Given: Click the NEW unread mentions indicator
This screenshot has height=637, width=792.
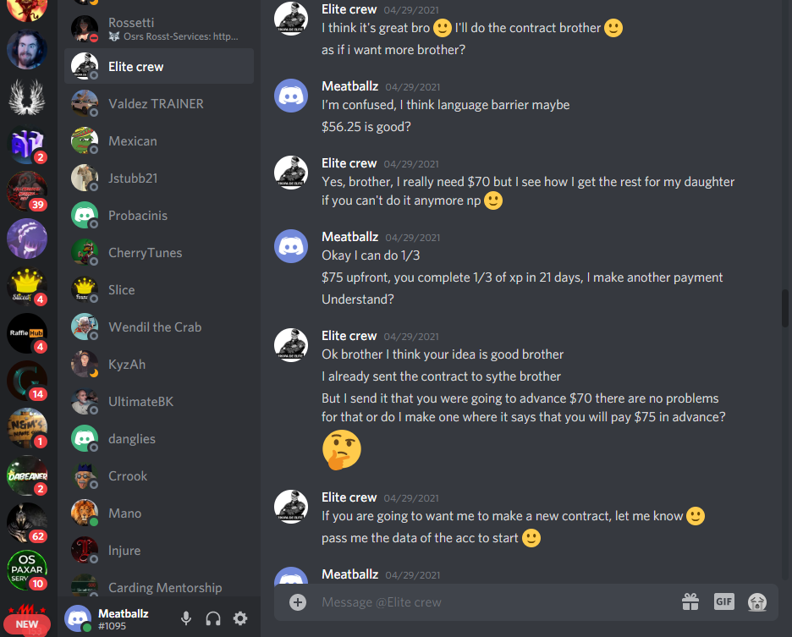Looking at the screenshot, I should coord(27,624).
